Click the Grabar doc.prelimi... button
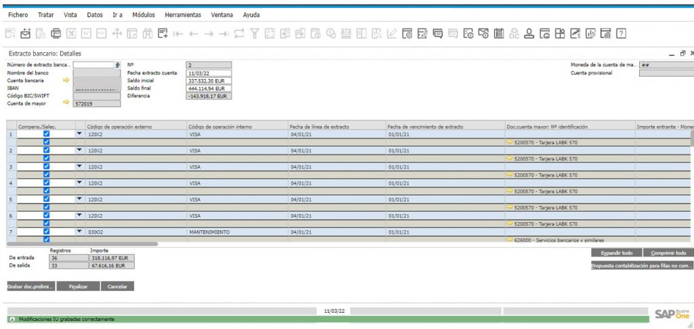 point(31,286)
